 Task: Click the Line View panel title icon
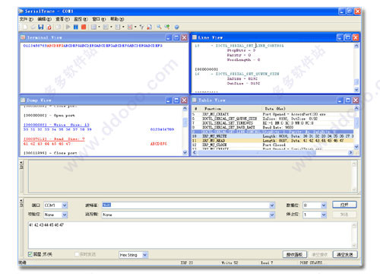[195, 37]
